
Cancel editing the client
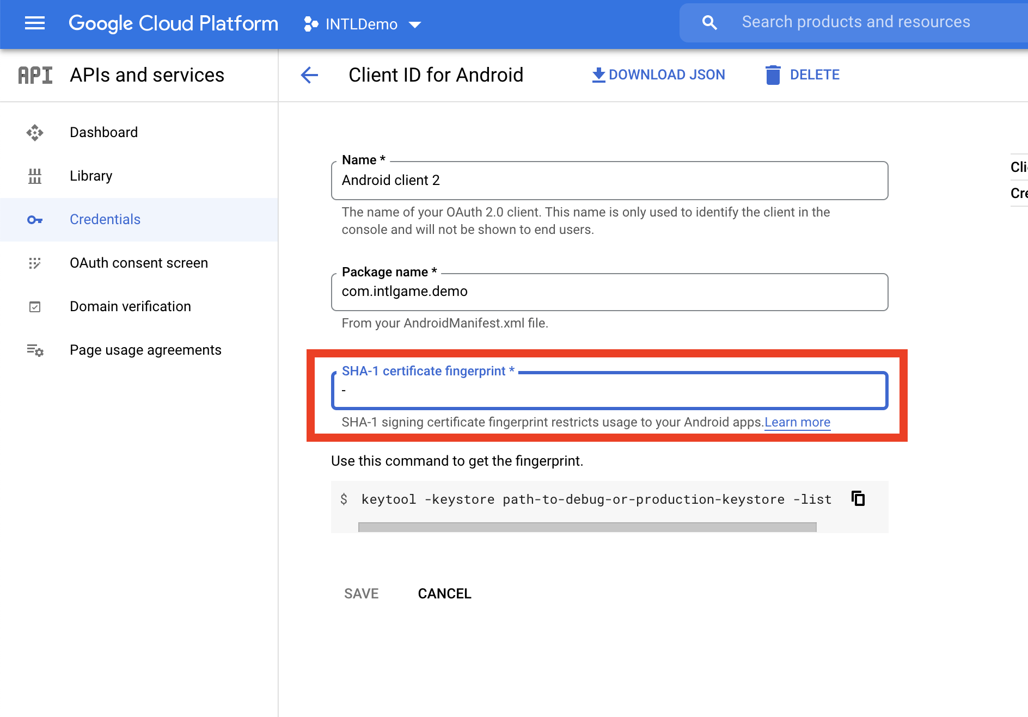pyautogui.click(x=444, y=593)
